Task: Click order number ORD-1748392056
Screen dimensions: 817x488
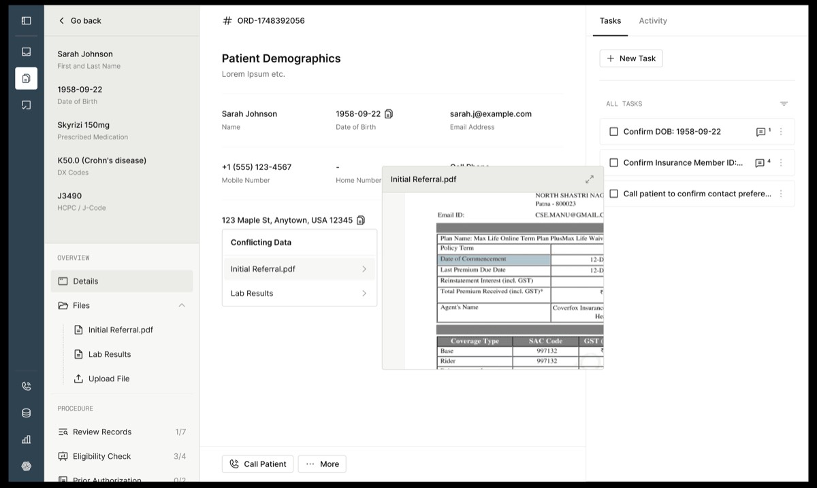Action: 271,20
